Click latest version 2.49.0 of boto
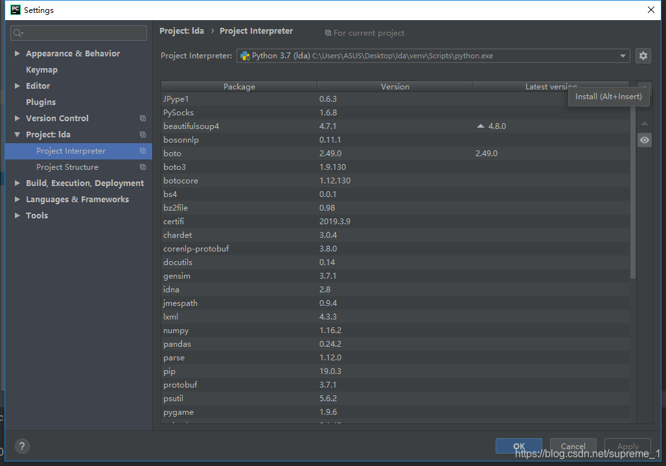The width and height of the screenshot is (666, 466). click(487, 154)
